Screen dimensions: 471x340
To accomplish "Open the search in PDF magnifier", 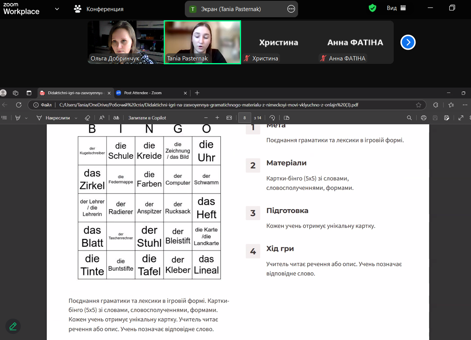I will coord(409,118).
